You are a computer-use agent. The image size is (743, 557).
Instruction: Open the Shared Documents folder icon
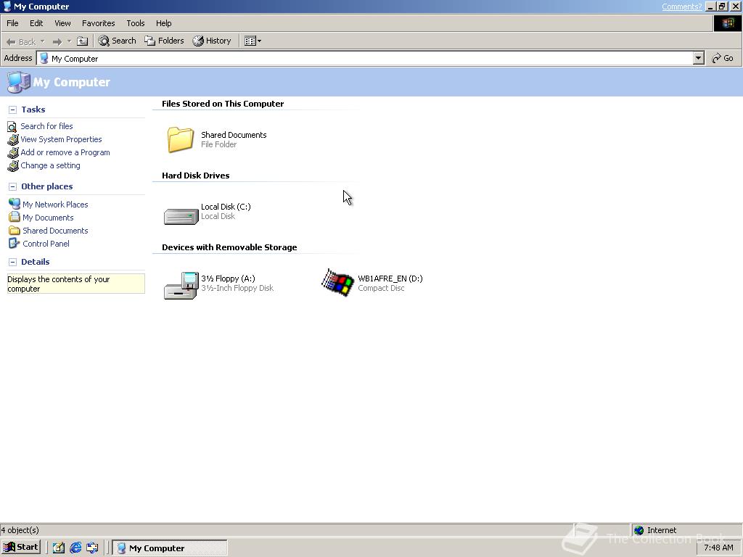[x=181, y=139]
